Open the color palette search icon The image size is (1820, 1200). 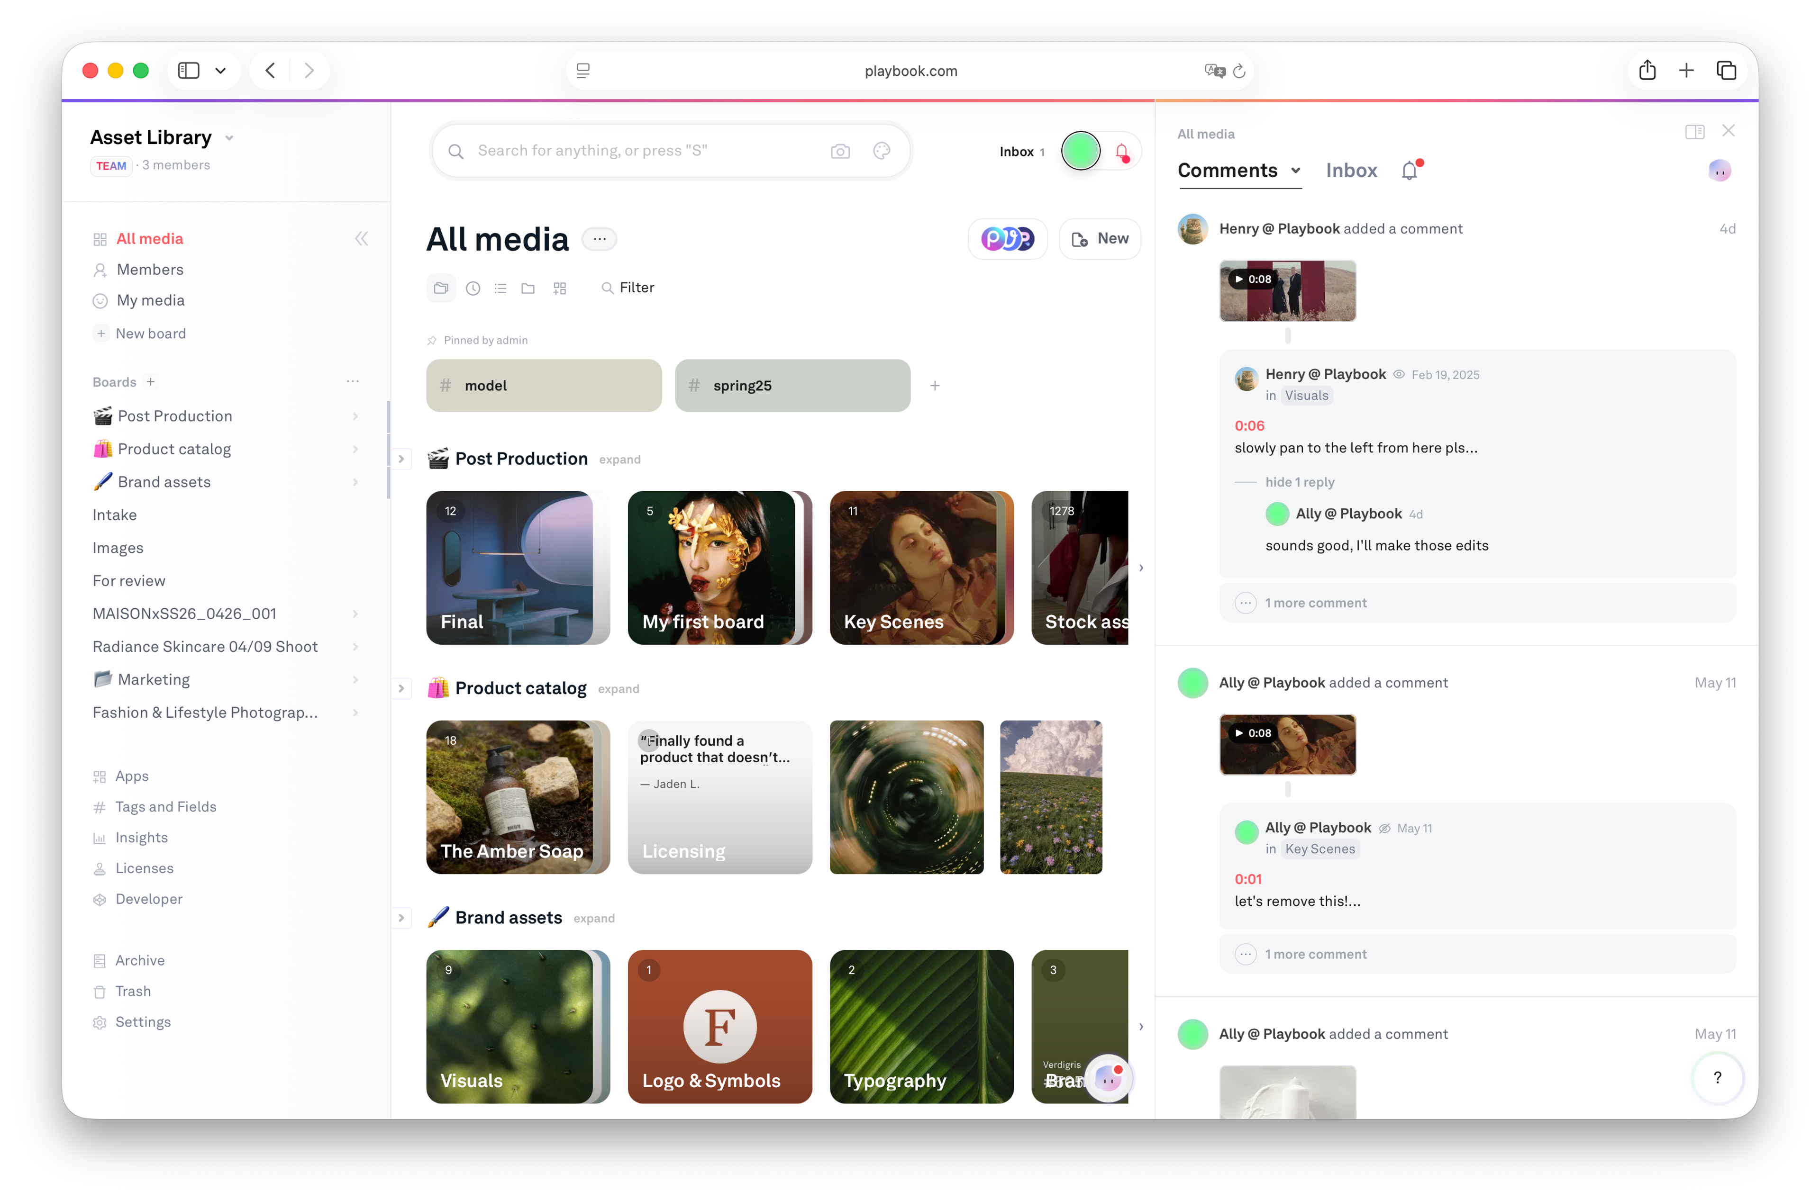click(881, 151)
